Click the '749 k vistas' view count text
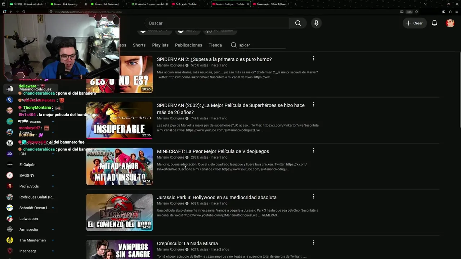This screenshot has width=461, height=259. [x=200, y=118]
